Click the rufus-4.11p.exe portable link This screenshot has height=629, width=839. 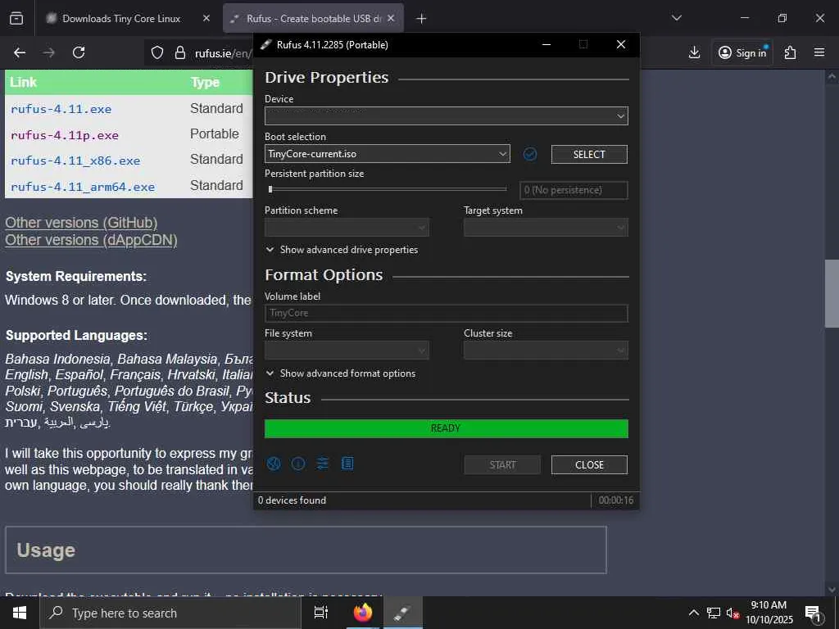point(64,135)
